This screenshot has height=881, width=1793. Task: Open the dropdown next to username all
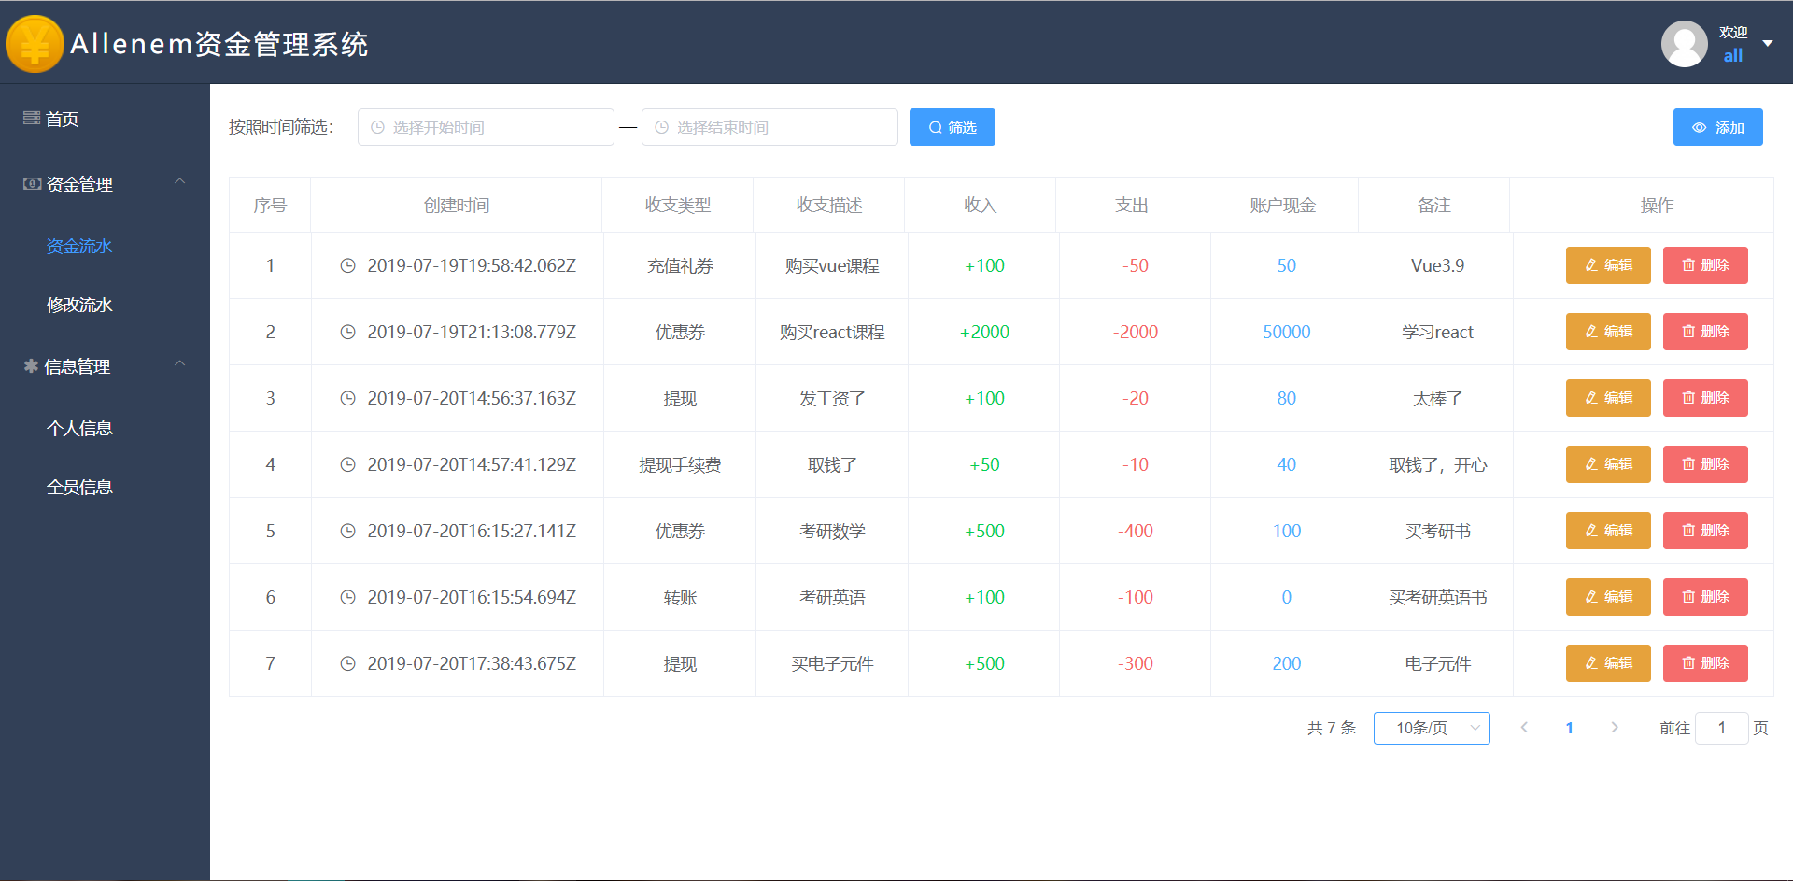click(1768, 43)
